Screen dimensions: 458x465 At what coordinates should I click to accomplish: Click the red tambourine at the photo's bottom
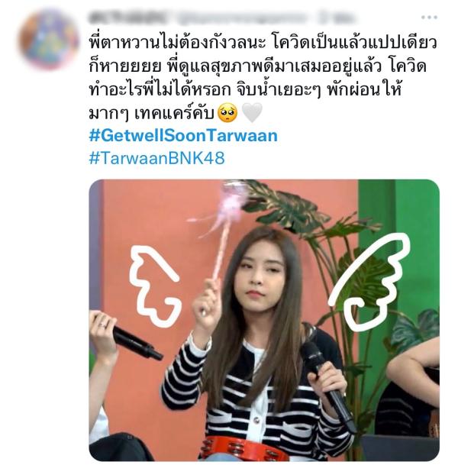click(243, 449)
